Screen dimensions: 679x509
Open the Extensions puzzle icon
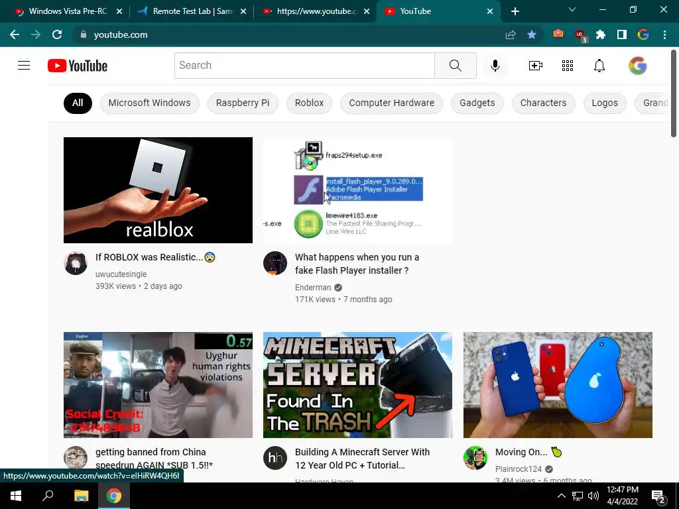tap(601, 34)
